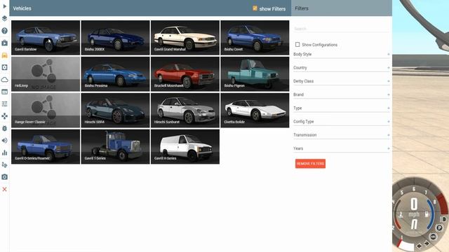Expand the Derby Class filter dropdown
This screenshot has height=252, width=449.
(x=342, y=81)
